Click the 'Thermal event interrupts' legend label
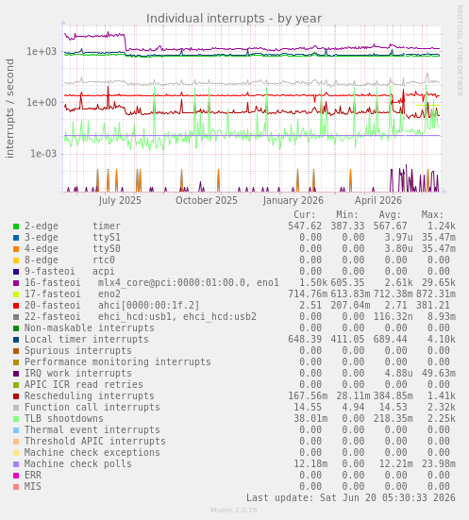The image size is (469, 520). (x=92, y=429)
